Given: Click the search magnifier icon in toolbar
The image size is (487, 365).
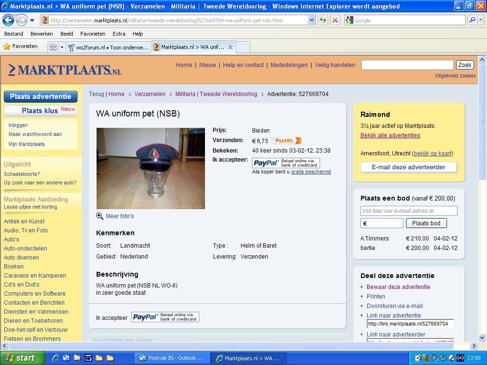Looking at the screenshot, I should (472, 20).
